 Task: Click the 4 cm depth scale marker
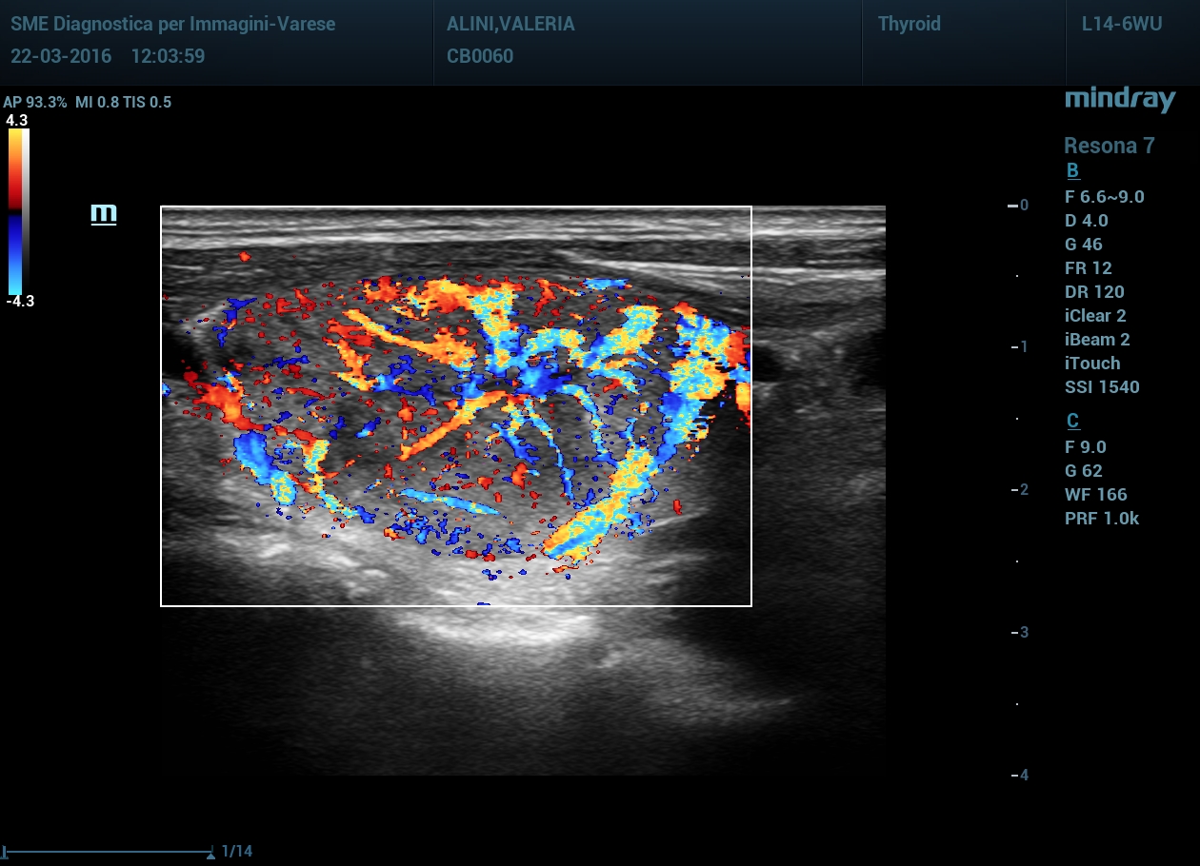click(x=1019, y=775)
